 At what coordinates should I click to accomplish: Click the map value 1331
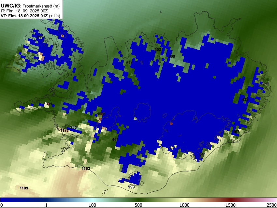point(48,104)
